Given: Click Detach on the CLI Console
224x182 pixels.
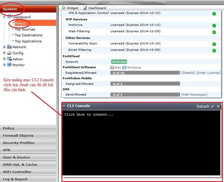Looking at the screenshot, I should 203,106.
